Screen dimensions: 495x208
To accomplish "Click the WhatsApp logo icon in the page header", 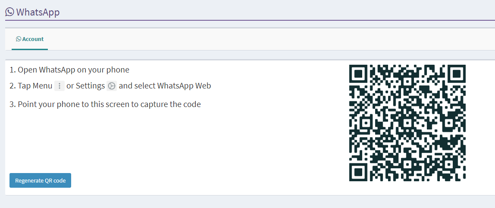I will (x=10, y=12).
